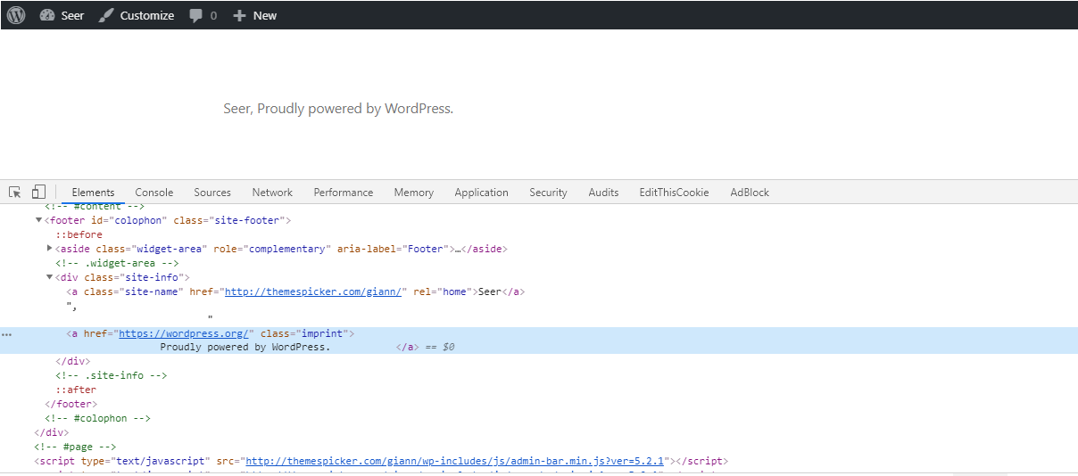Switch to the Application tab

482,192
